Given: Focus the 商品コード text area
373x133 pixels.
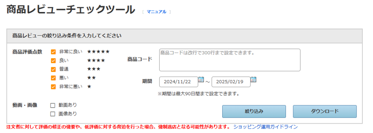Looking at the screenshot, I should (x=230, y=60).
